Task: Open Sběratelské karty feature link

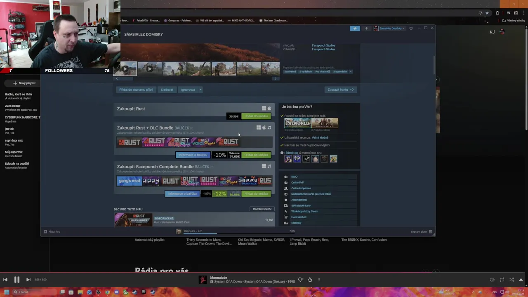Action: click(x=301, y=206)
